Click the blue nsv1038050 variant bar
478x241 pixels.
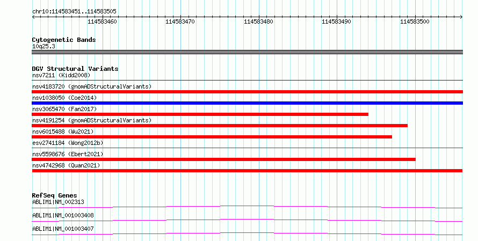tap(247, 103)
